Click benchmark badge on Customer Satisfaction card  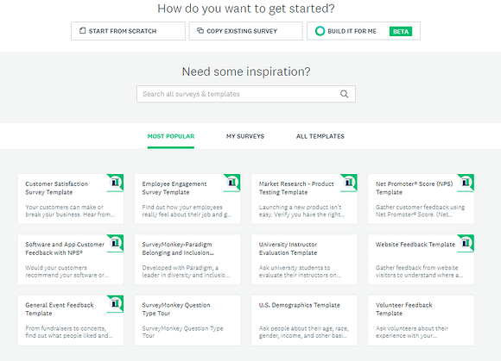115,183
